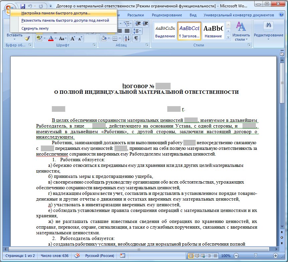Switch to the Рассылки ribbon tab
Viewport: 288px width, 262px height.
(135, 15)
